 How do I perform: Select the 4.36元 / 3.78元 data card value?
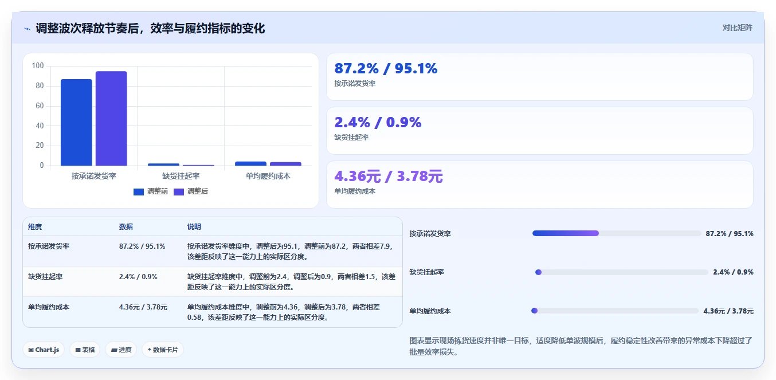pos(389,177)
